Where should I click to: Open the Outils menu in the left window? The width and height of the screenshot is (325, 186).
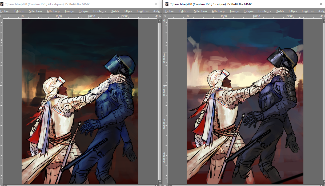[115, 11]
